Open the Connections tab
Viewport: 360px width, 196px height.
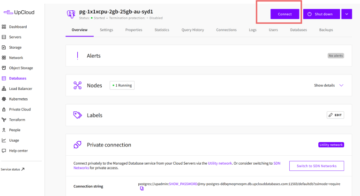[x=226, y=30]
